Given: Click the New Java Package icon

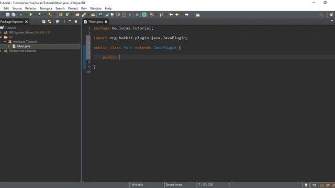Looking at the screenshot, I should point(61,15).
